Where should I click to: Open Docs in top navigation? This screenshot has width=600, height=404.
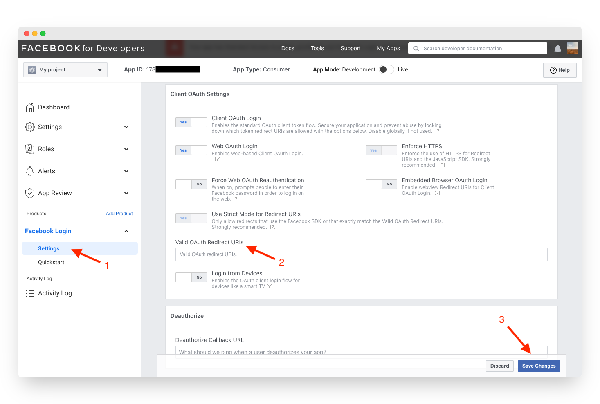(x=288, y=48)
